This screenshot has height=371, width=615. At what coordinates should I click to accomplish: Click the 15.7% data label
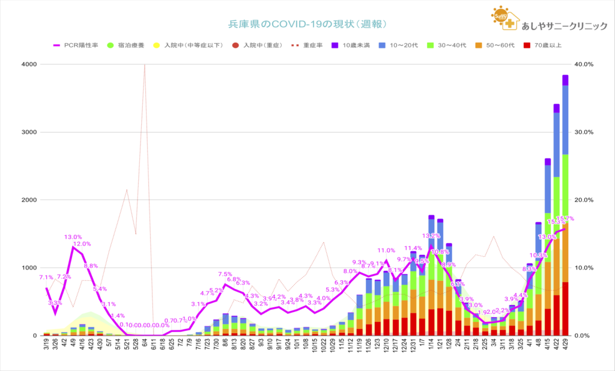[x=565, y=219]
